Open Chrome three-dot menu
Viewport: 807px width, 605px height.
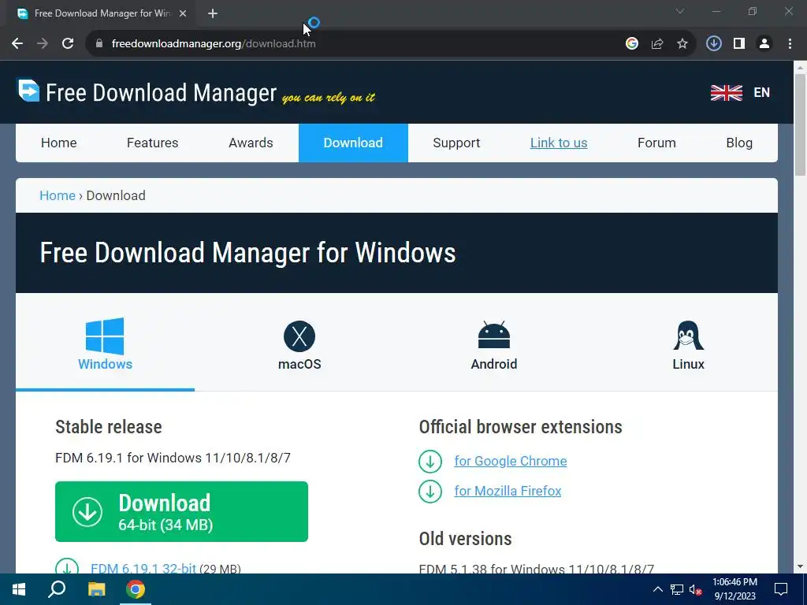click(790, 44)
